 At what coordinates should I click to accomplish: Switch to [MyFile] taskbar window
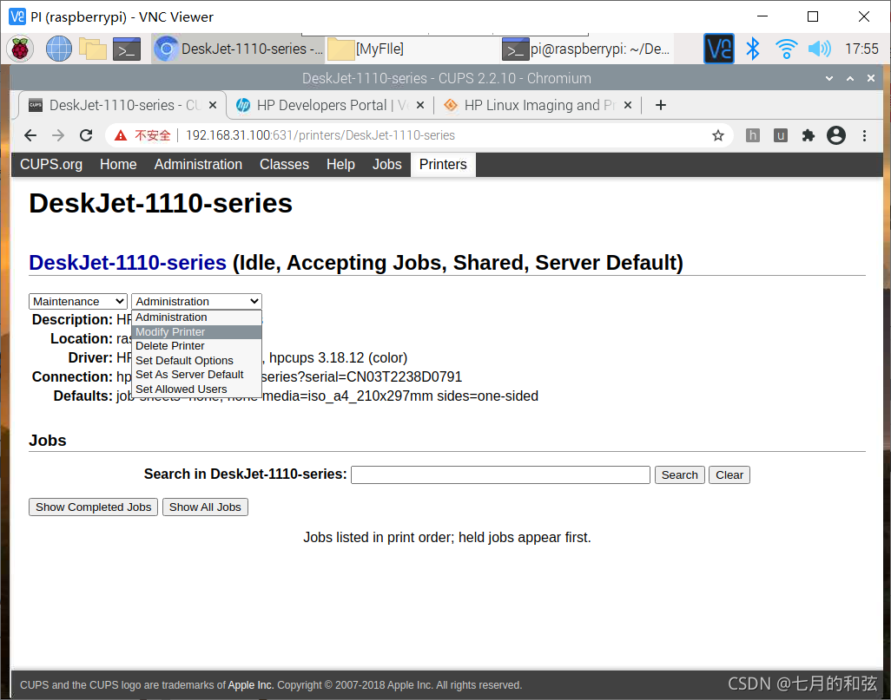(412, 49)
